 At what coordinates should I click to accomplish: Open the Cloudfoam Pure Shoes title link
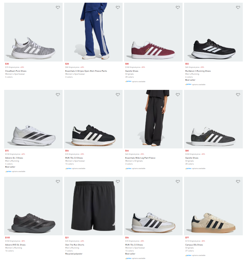pos(16,71)
